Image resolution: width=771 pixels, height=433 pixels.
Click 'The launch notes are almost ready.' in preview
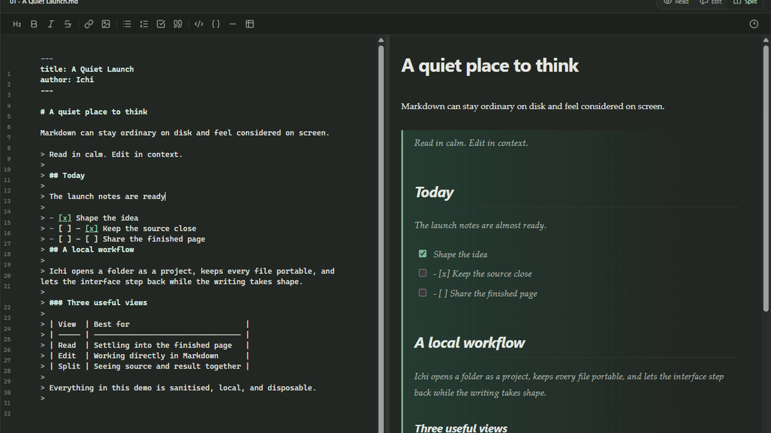[480, 225]
